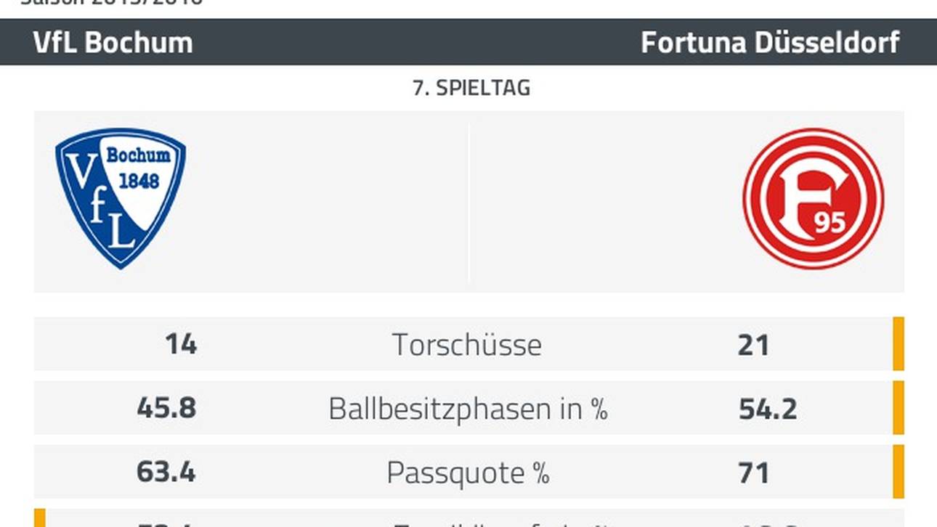The image size is (937, 527).
Task: Click the Fortuna Düsseldorf F95 logo
Action: (814, 199)
